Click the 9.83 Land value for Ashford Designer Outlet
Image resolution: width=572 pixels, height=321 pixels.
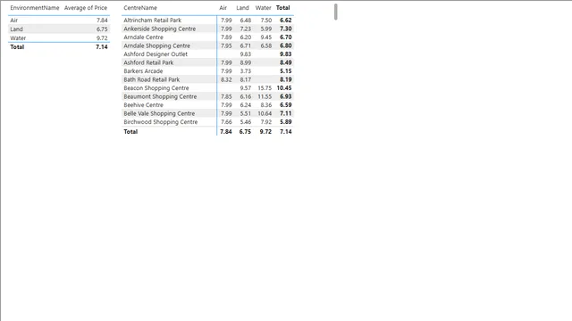point(245,54)
